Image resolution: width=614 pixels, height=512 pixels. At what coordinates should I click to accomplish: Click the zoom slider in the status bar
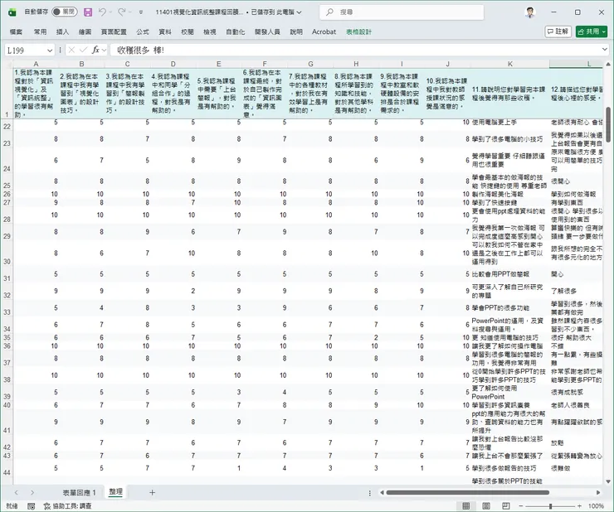[548, 505]
